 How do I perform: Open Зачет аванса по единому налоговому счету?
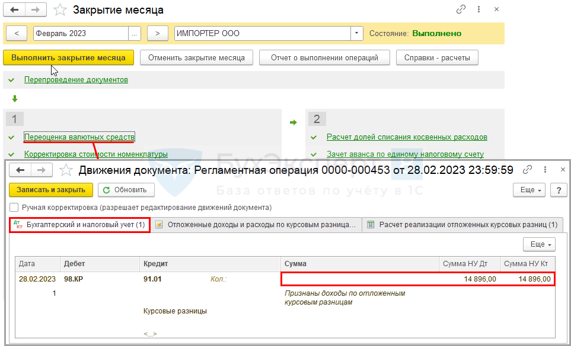tap(405, 154)
